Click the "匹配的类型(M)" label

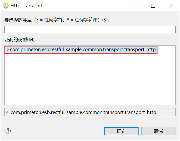coord(20,40)
